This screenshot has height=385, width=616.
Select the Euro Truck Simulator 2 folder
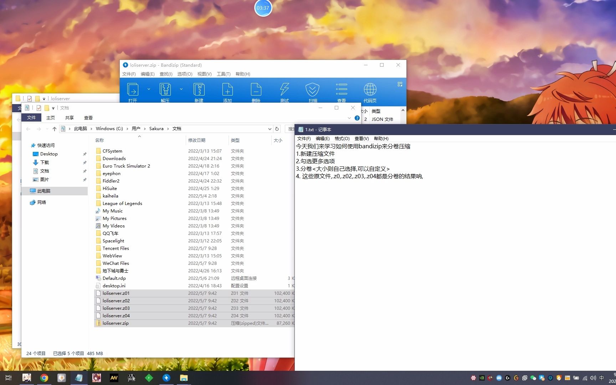[x=126, y=166]
